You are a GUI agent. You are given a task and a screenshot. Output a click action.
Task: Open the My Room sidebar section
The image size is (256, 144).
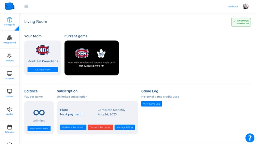[10, 22]
